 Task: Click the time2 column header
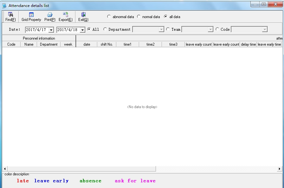(150, 44)
